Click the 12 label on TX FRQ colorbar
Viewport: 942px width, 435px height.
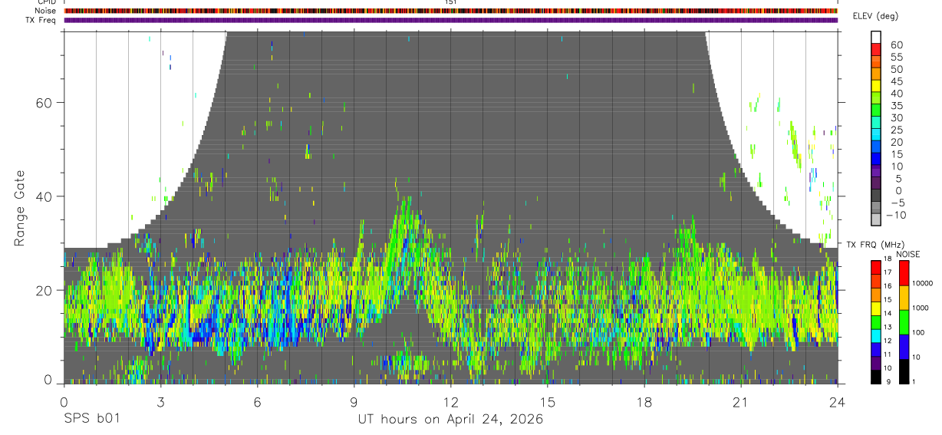click(x=888, y=341)
